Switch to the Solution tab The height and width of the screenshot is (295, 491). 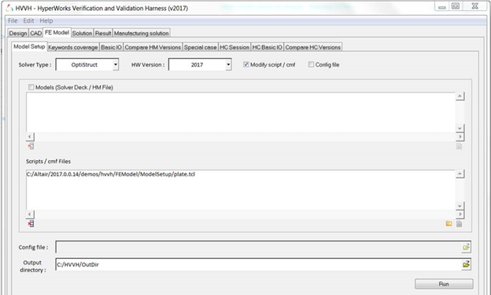[x=82, y=33]
